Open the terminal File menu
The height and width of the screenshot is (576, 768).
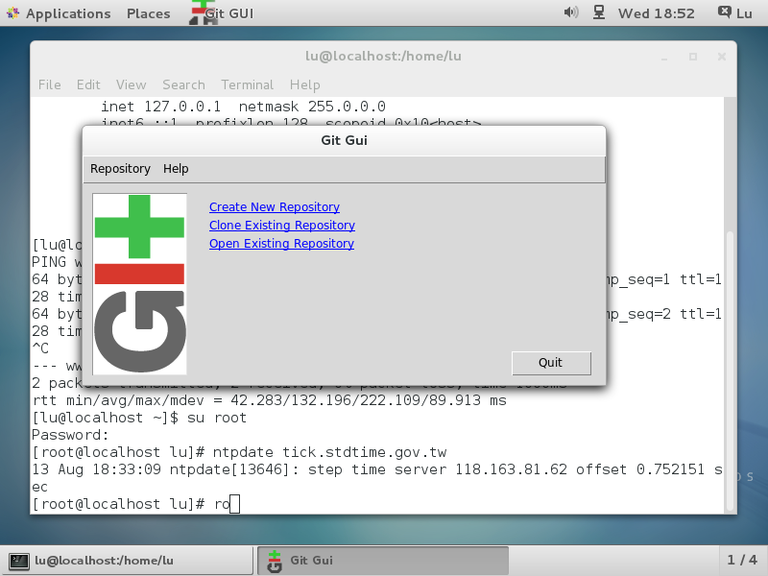50,84
